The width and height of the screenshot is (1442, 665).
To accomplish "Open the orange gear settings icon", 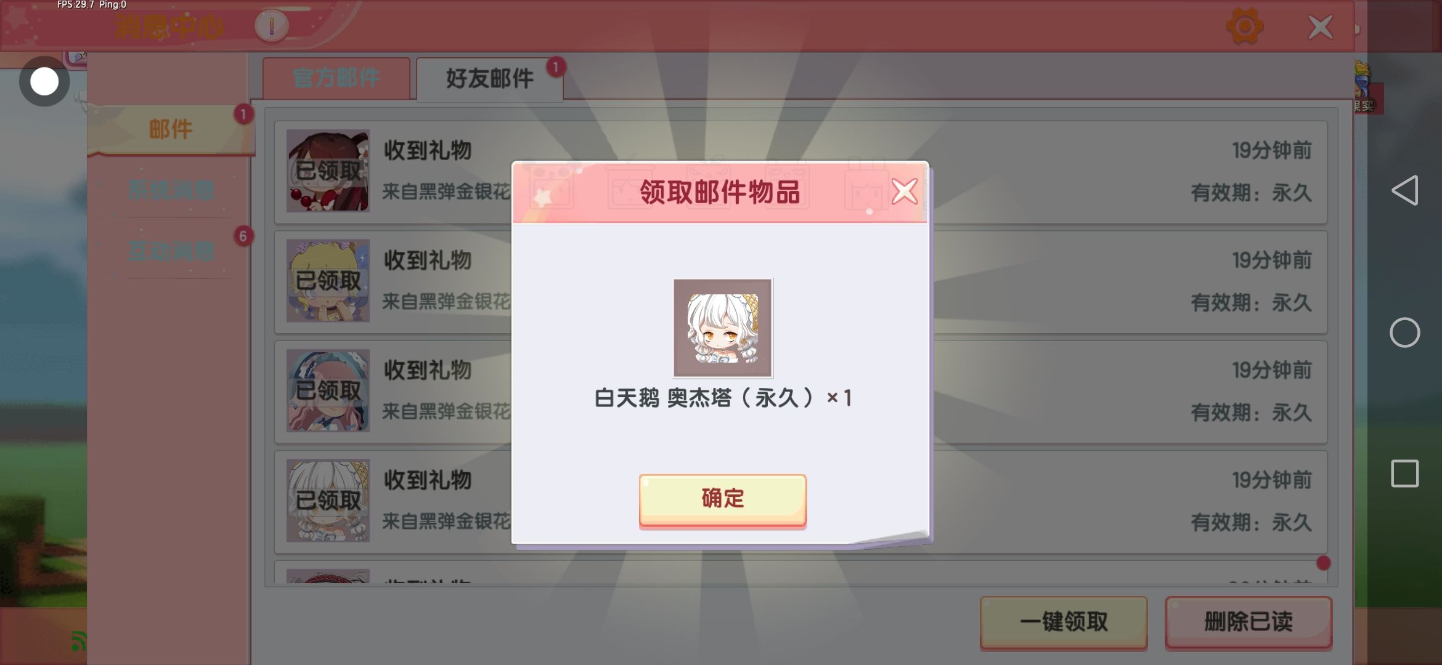I will [1244, 26].
